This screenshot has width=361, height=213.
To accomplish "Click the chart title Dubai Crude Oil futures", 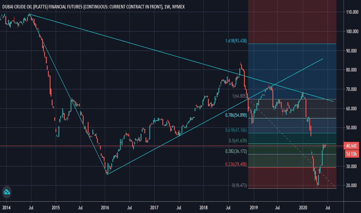I will [x=93, y=7].
